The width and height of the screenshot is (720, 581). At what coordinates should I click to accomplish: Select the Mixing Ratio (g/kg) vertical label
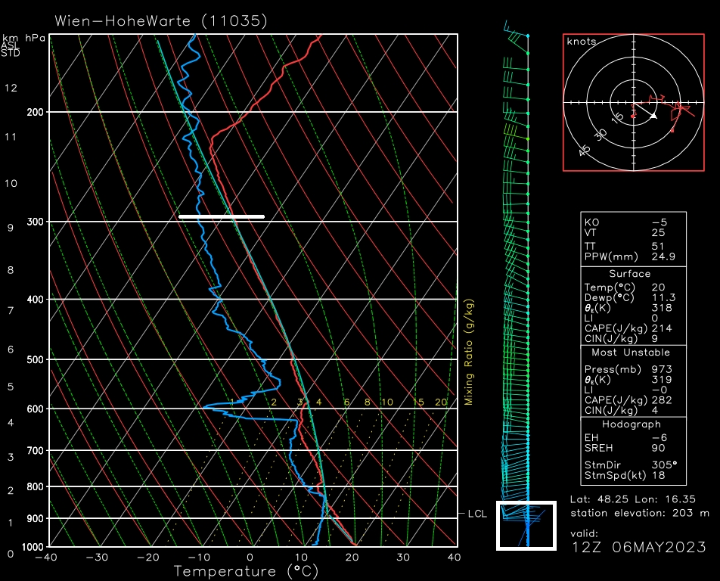[469, 353]
